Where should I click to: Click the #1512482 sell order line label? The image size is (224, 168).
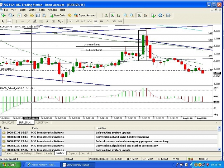point(7,69)
